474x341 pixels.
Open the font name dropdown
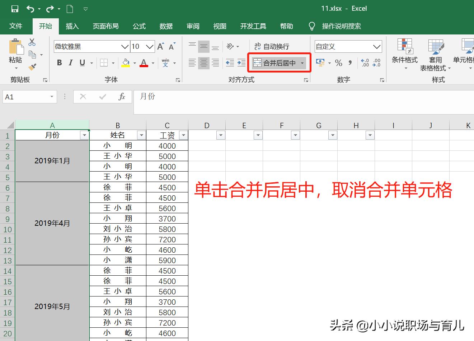125,46
